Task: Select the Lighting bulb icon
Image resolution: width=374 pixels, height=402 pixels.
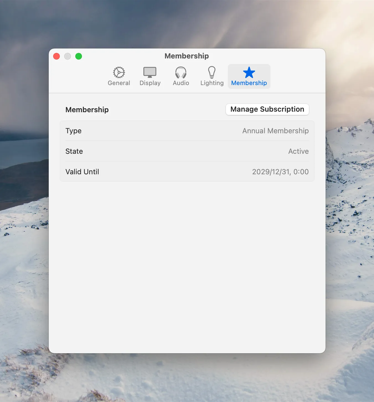Action: [212, 72]
